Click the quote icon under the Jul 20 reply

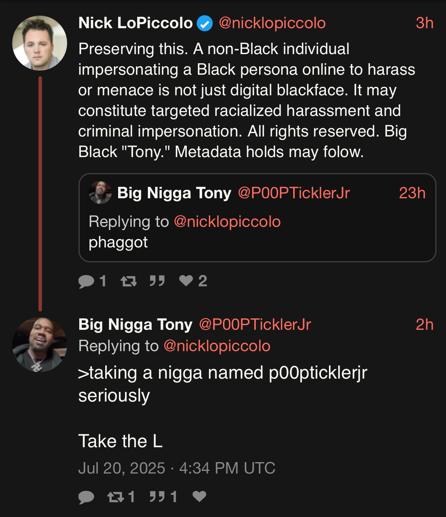(x=157, y=496)
